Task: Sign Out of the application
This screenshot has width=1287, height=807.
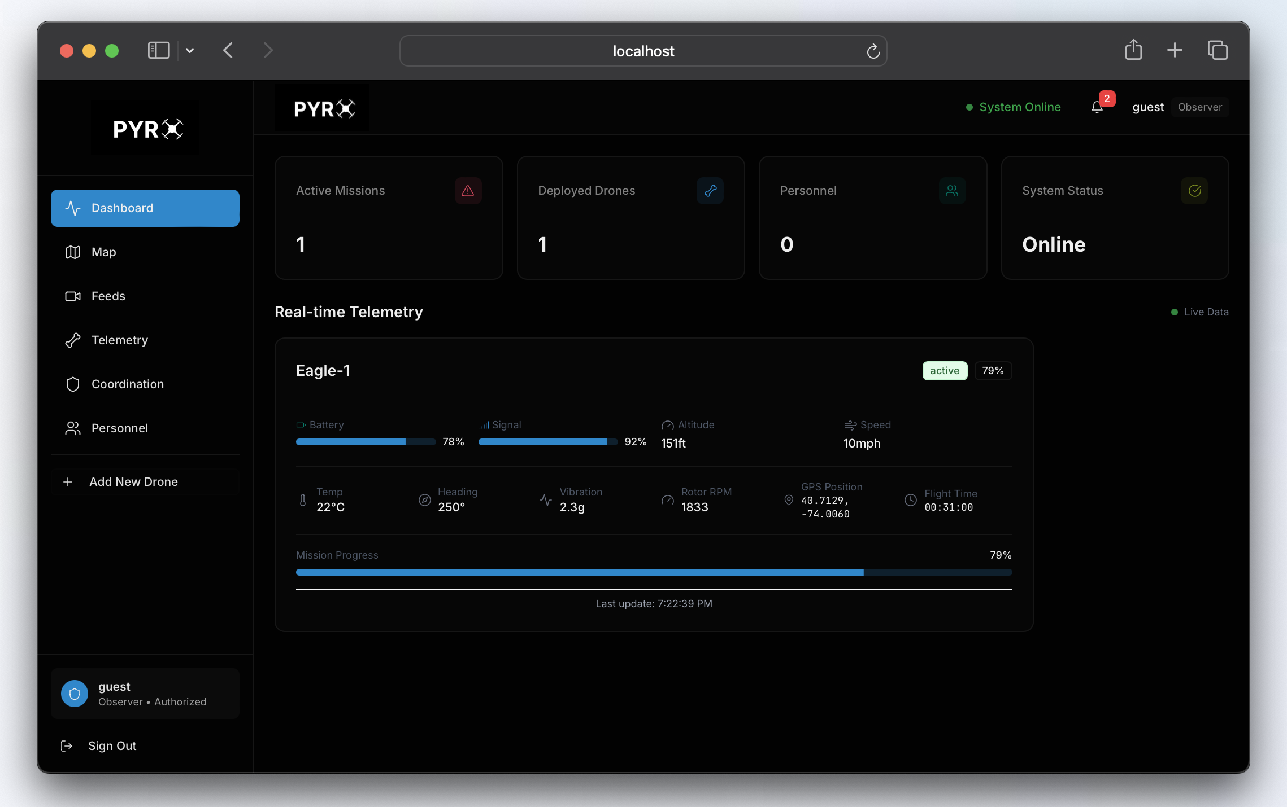Action: [x=112, y=746]
